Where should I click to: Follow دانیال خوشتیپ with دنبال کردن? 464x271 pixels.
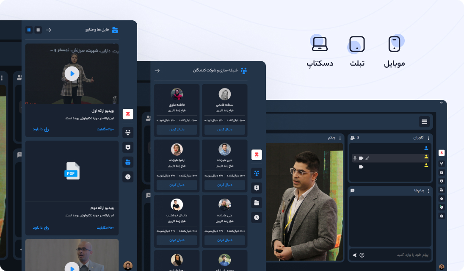[177, 240]
